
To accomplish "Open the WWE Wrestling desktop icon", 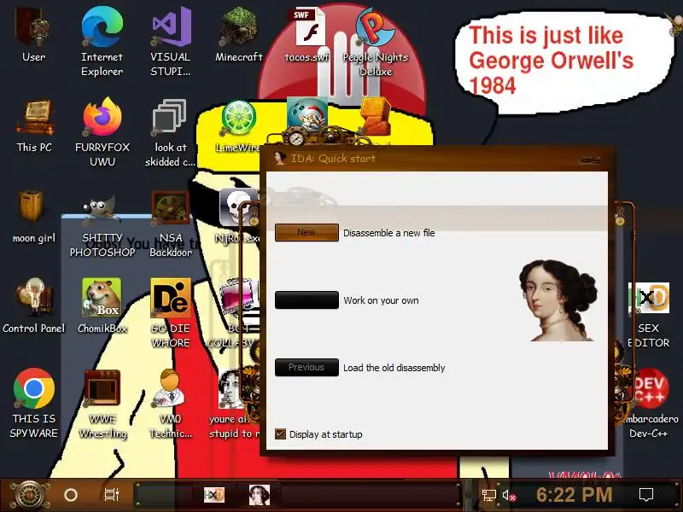I will click(x=102, y=403).
